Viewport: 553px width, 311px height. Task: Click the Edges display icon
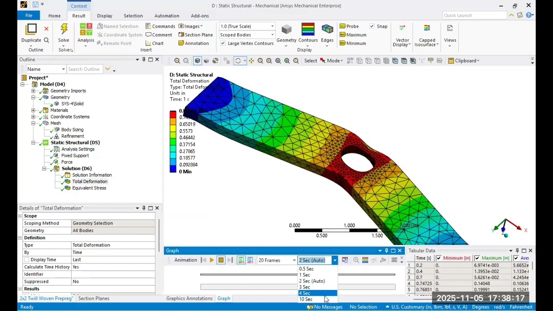pos(327,29)
